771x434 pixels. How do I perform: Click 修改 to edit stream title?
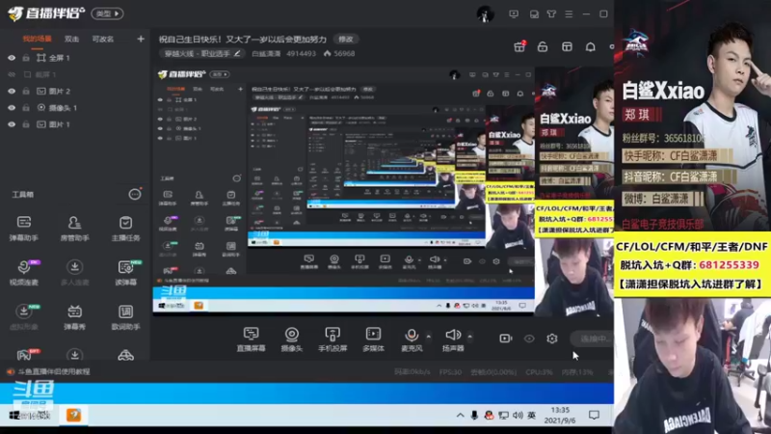[x=346, y=39]
